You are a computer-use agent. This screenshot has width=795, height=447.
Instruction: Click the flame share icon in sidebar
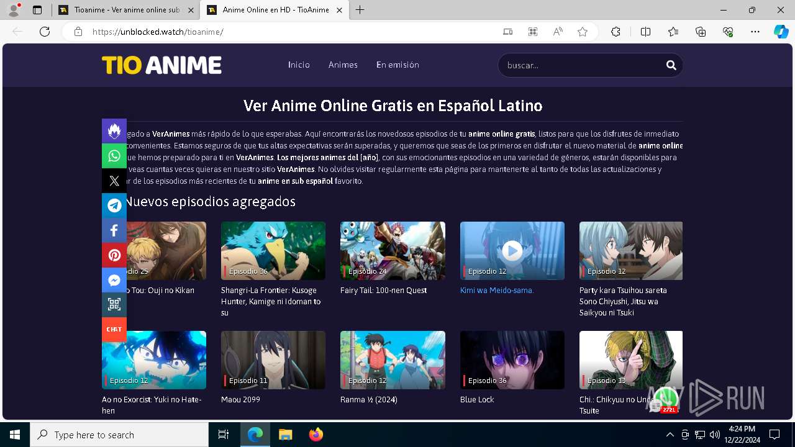tap(114, 131)
